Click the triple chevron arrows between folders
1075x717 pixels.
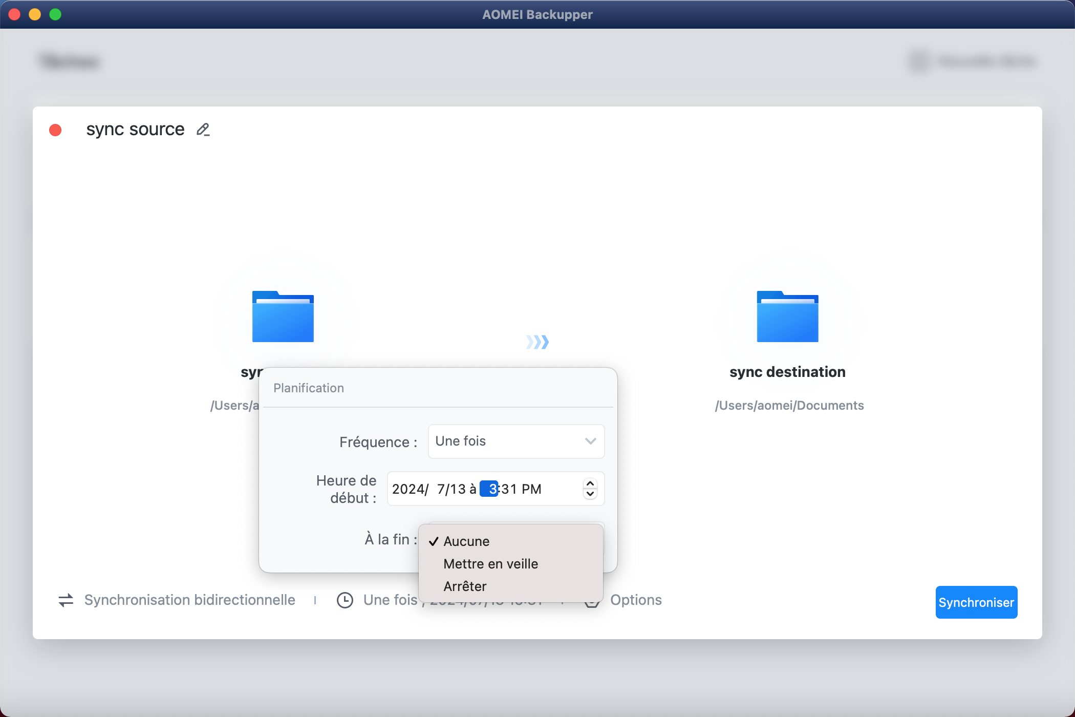(537, 342)
